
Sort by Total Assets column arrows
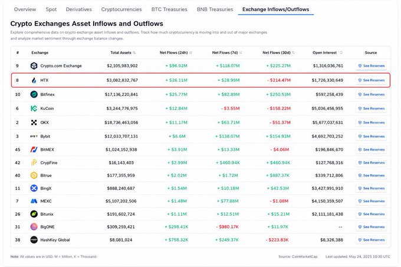(x=134, y=53)
